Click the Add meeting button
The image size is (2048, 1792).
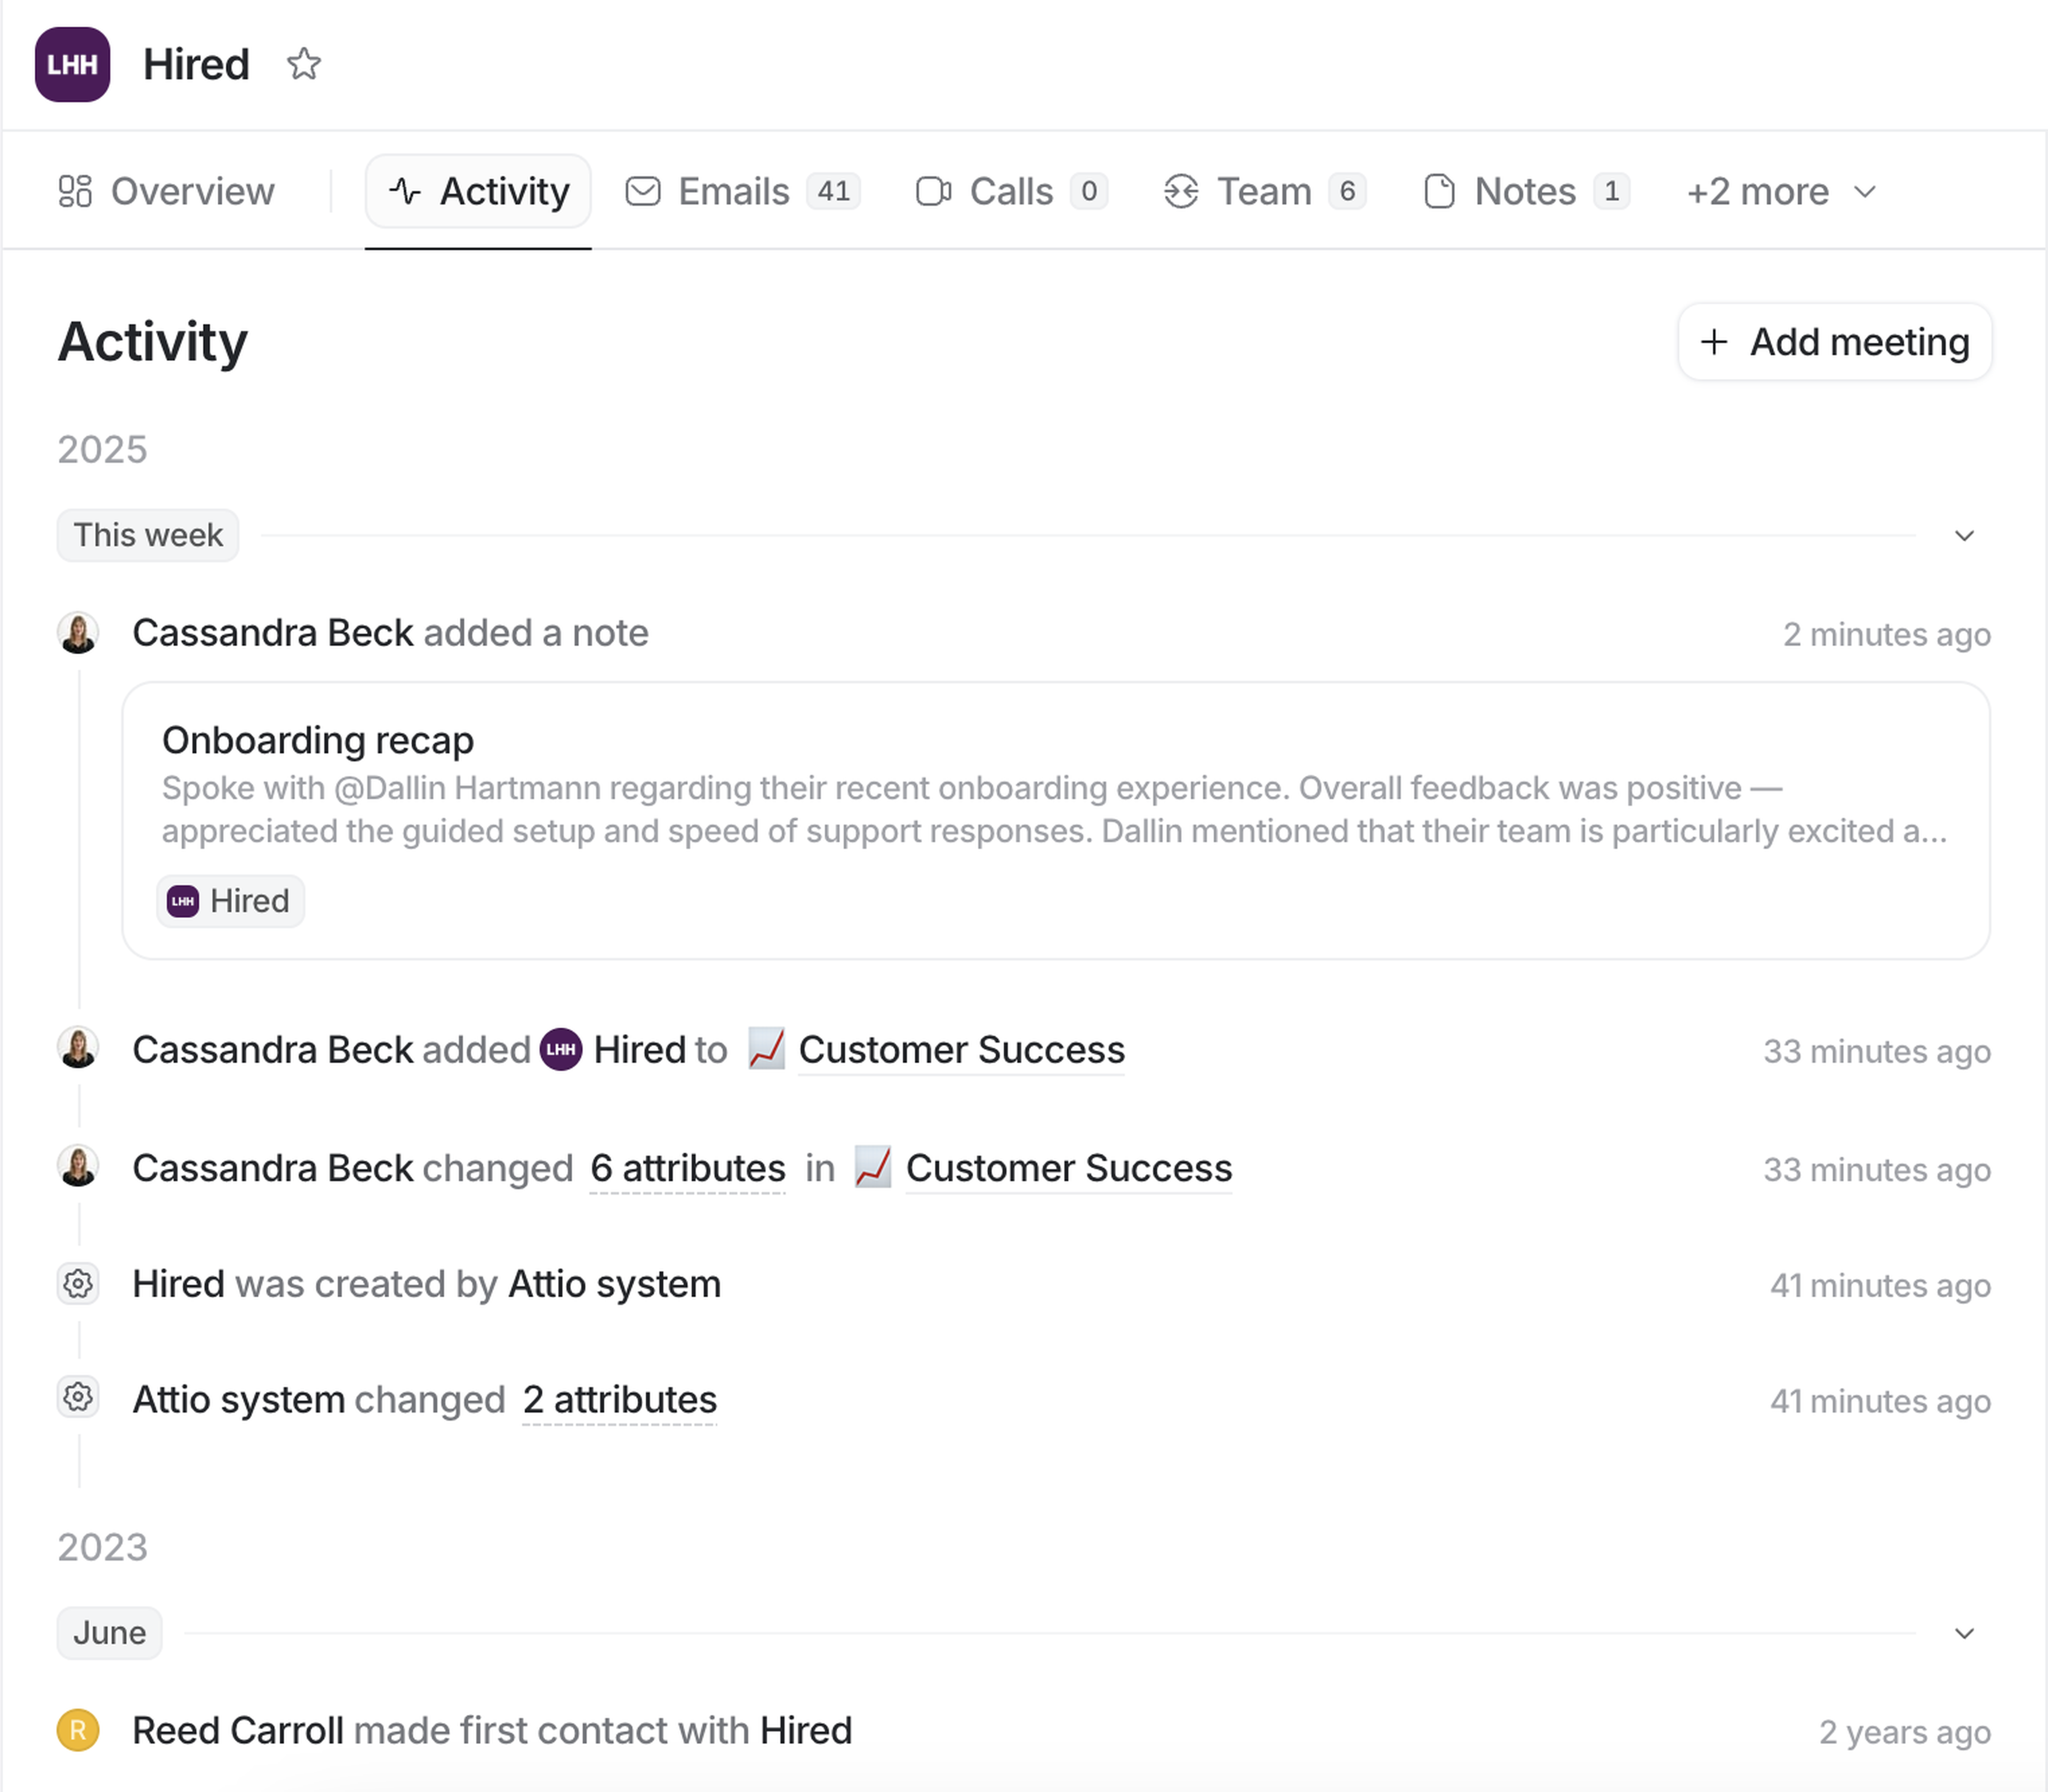[1834, 342]
